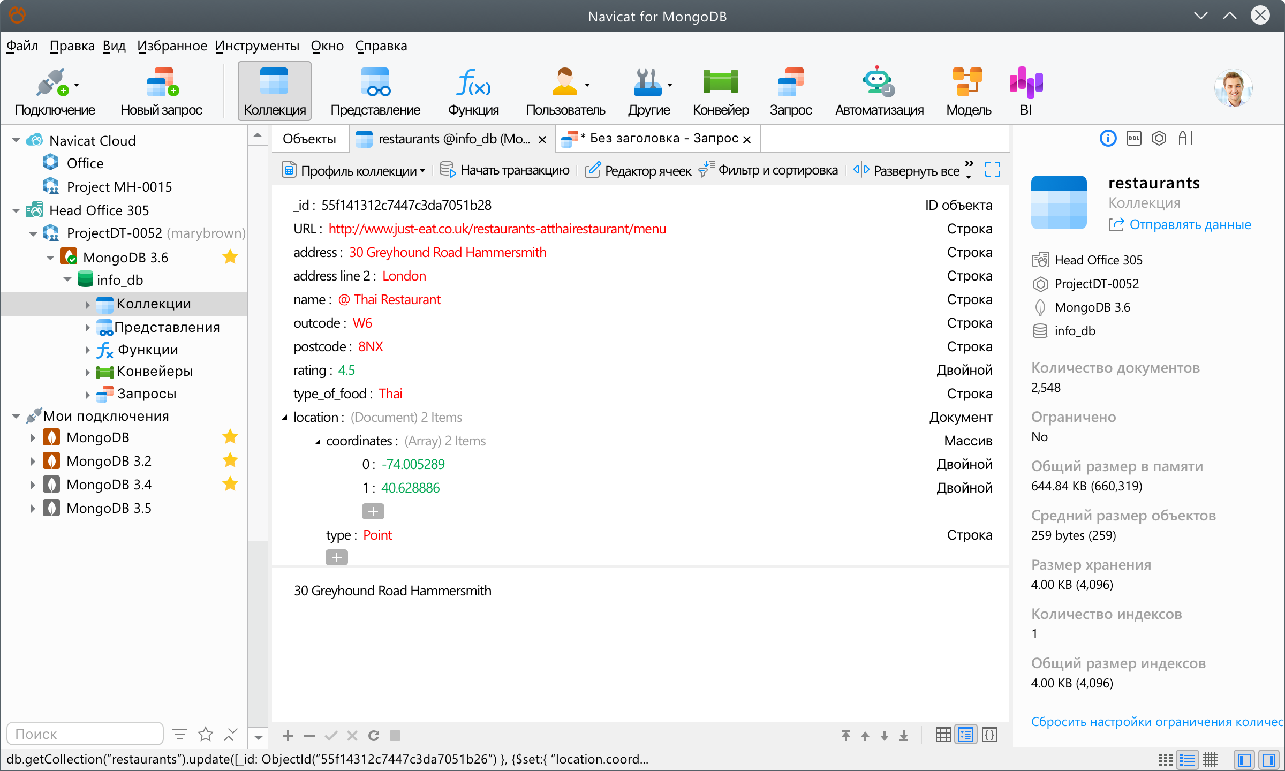1285x771 pixels.
Task: Refresh the collection data
Action: point(374,736)
